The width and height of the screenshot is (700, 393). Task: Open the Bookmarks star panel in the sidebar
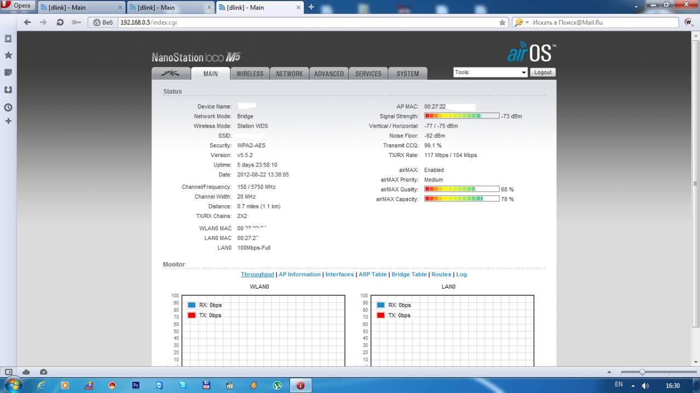point(8,55)
